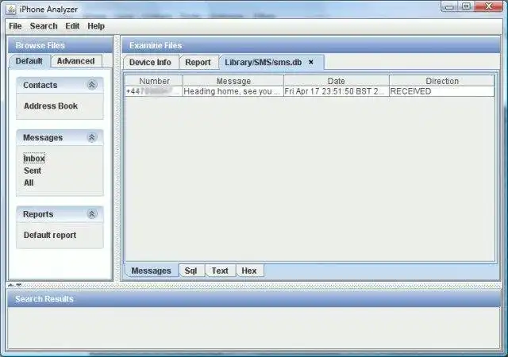Close the Library/SMS/sms.db tab

311,62
